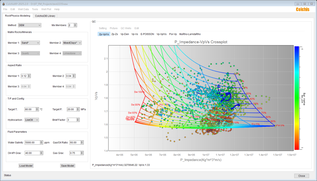Expand the Hydrocarbon LiveOil dropdown
This screenshot has width=317, height=181.
31,120
